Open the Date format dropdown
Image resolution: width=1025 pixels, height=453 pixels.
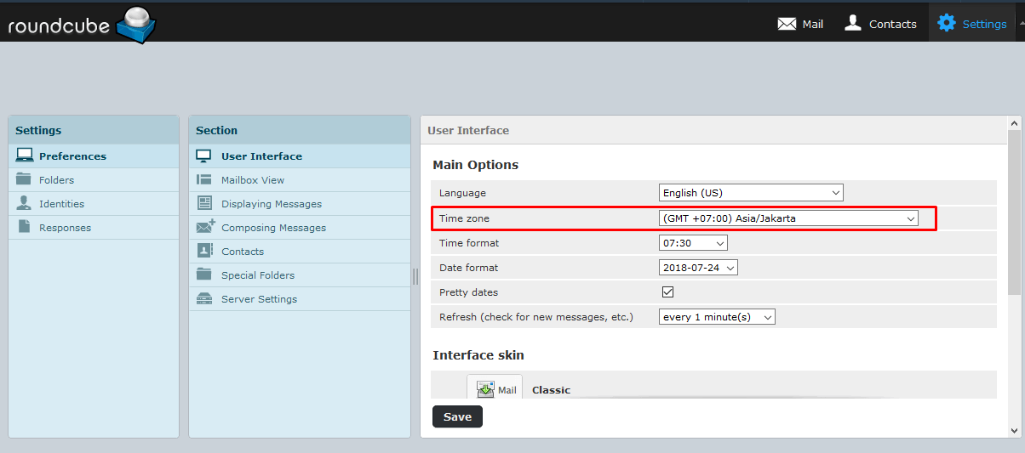698,268
